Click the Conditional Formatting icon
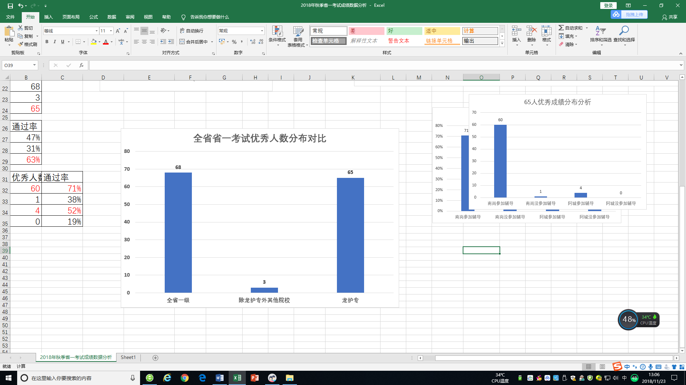This screenshot has height=385, width=686. pyautogui.click(x=277, y=31)
